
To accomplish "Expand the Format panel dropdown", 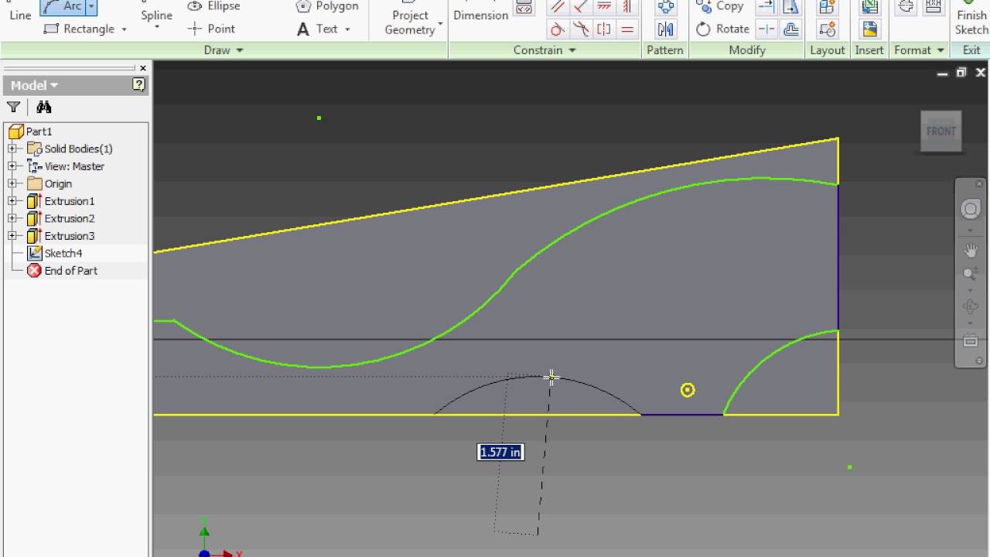I will 940,50.
